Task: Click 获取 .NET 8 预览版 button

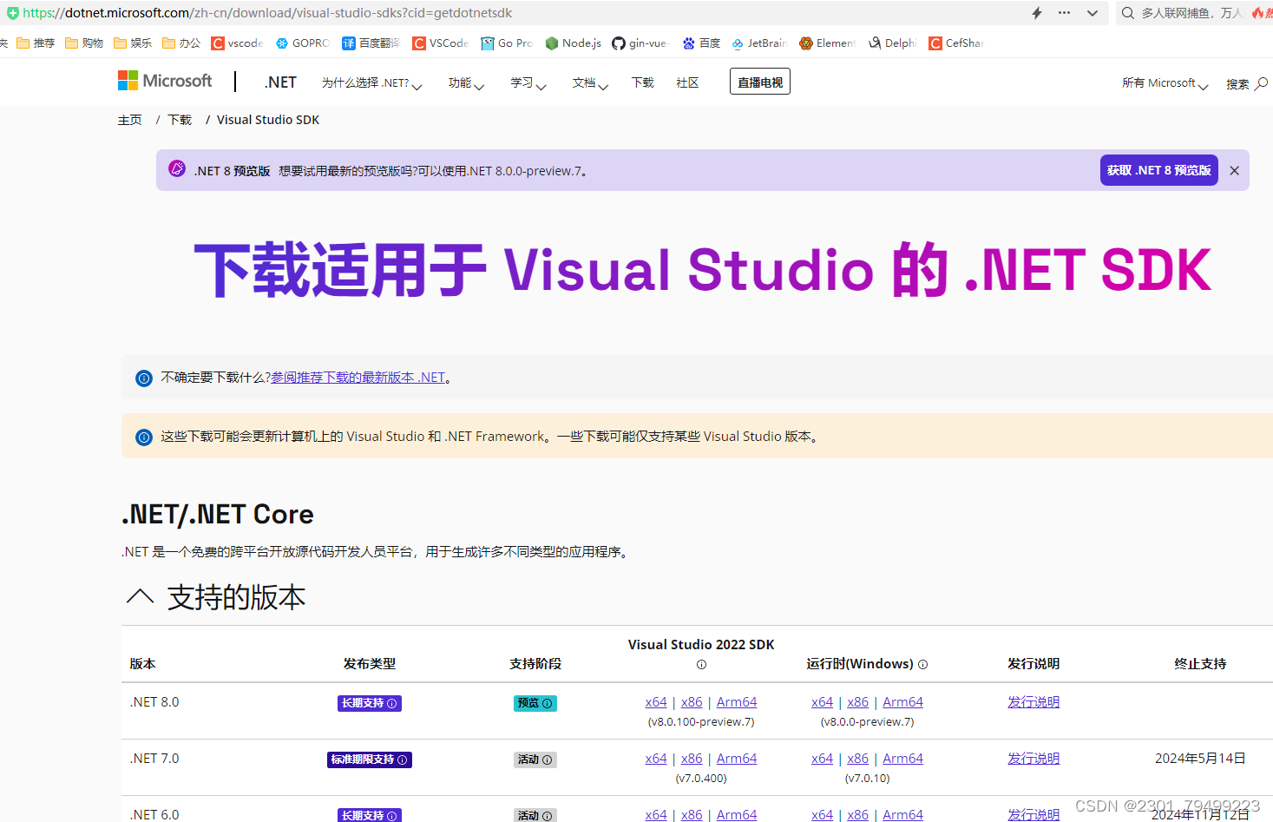Action: coord(1158,170)
